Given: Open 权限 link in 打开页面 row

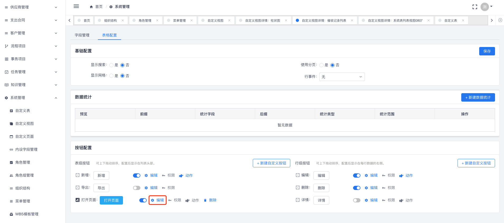Looking at the screenshot, I should [175, 200].
